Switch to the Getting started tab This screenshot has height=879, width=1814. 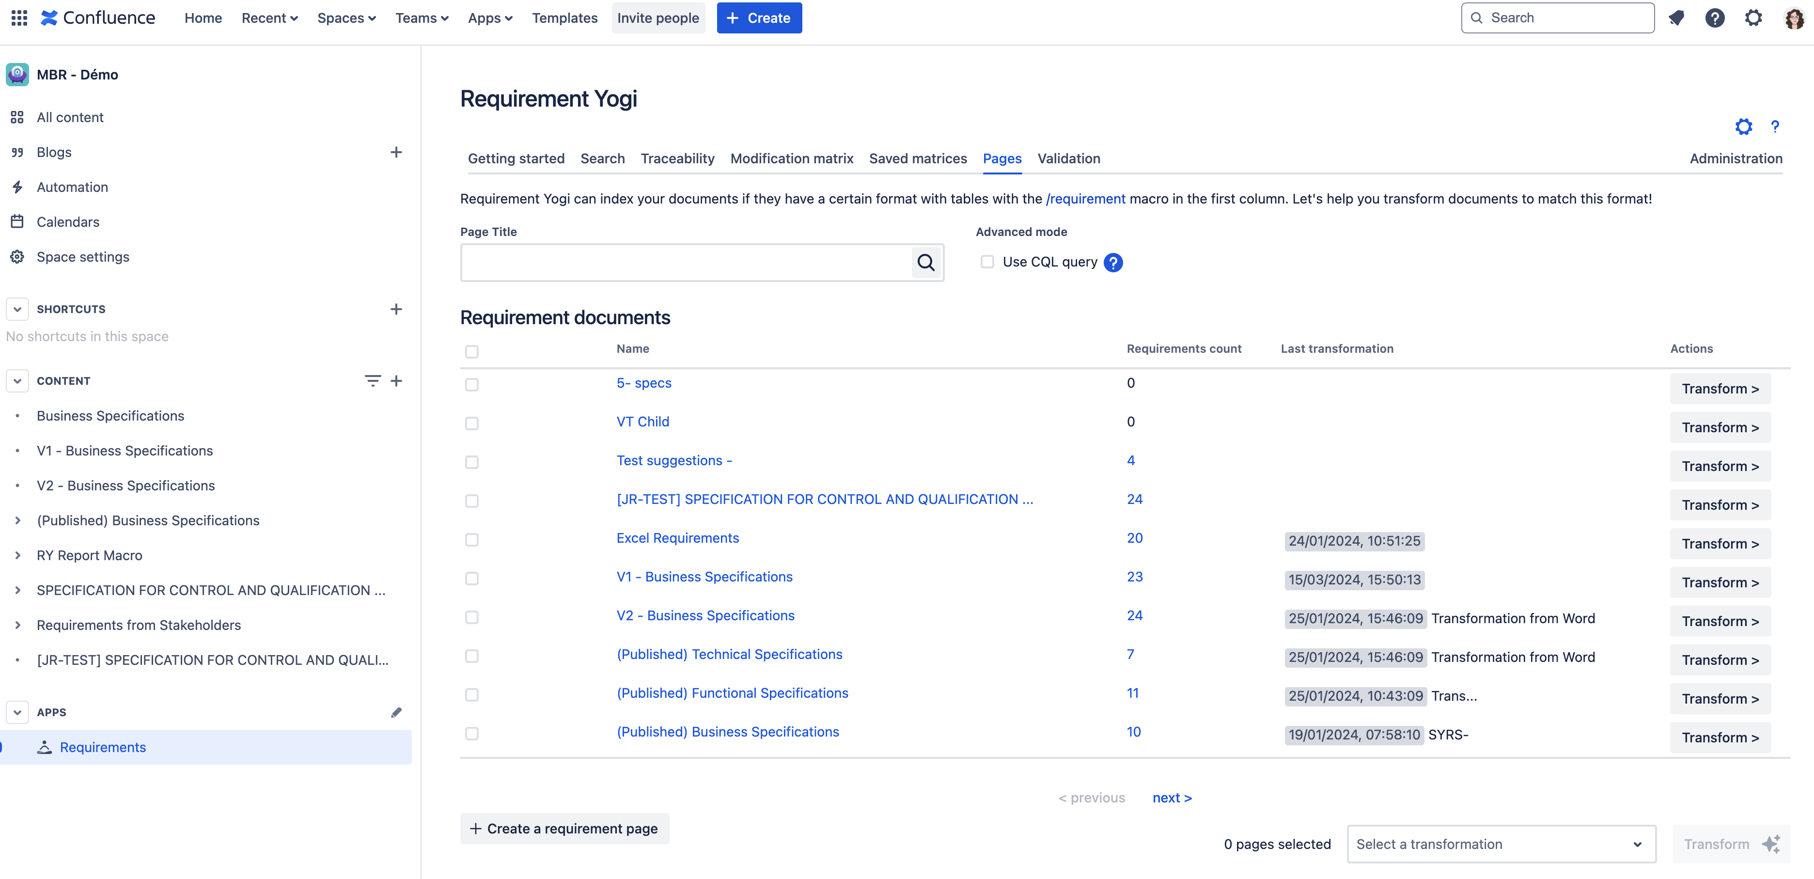pos(516,158)
